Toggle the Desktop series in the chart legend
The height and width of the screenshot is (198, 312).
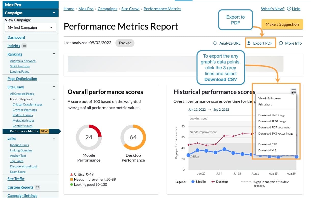coord(221,181)
